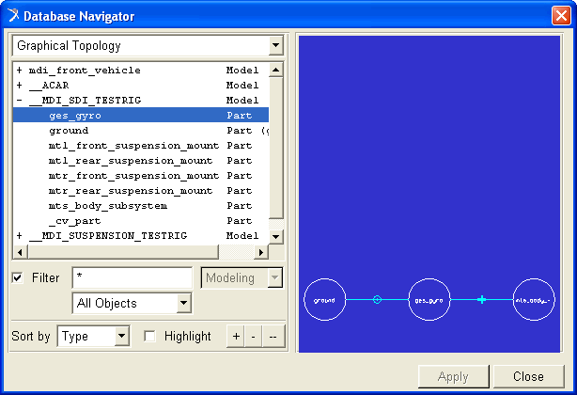Click the ges_gyro node circle in graph
Image resolution: width=577 pixels, height=395 pixels.
pyautogui.click(x=429, y=300)
